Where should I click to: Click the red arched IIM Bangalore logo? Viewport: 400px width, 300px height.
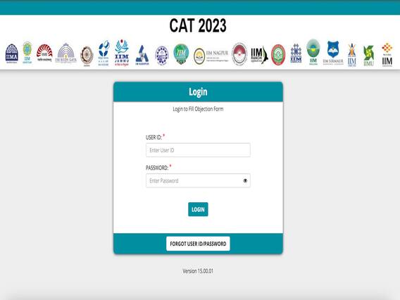click(44, 53)
